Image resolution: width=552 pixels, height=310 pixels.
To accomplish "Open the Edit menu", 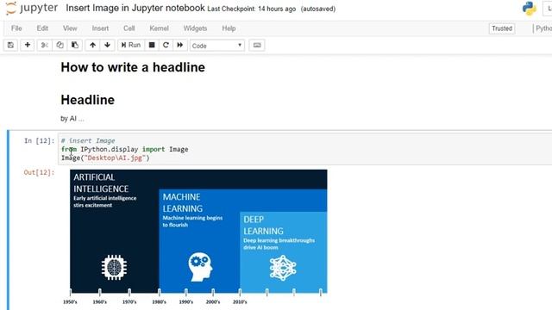I will pyautogui.click(x=42, y=28).
